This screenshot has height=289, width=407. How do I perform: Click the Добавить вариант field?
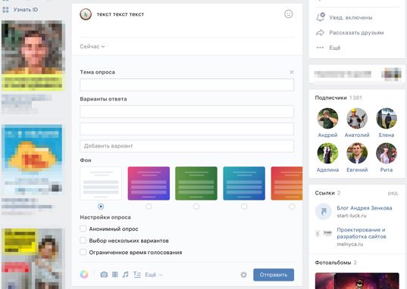click(x=187, y=146)
